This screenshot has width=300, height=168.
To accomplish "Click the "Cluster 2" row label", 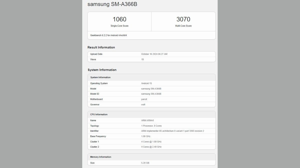I will [x=94, y=147].
